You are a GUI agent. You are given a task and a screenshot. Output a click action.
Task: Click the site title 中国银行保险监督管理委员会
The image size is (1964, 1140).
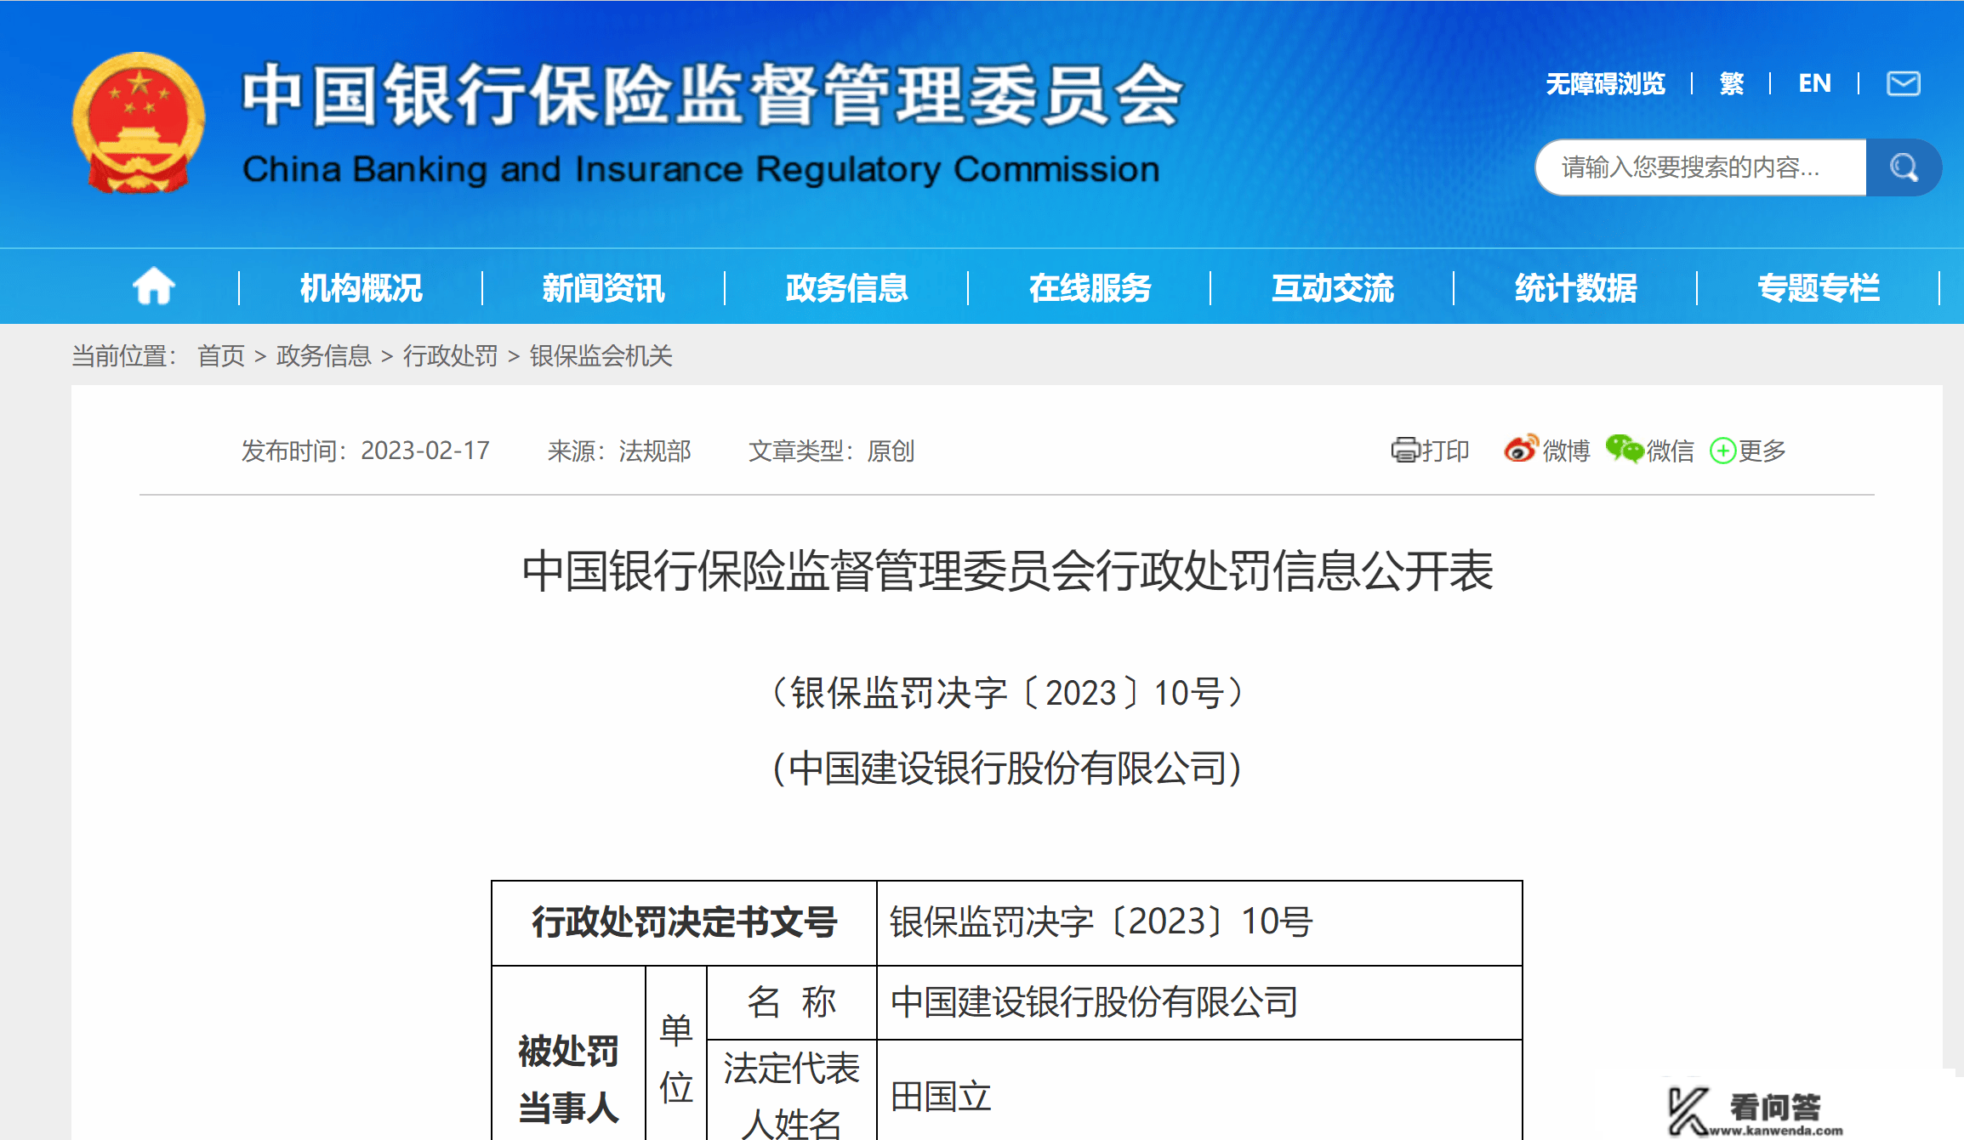(x=713, y=94)
